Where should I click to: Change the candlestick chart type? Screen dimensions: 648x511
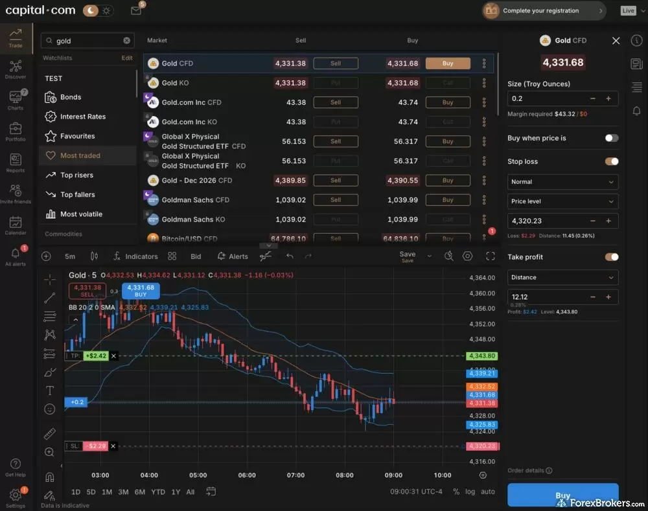click(94, 256)
